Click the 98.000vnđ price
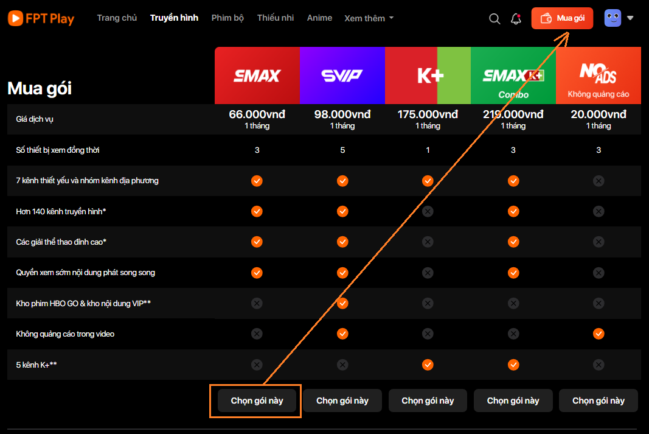Image resolution: width=649 pixels, height=434 pixels. coord(342,114)
